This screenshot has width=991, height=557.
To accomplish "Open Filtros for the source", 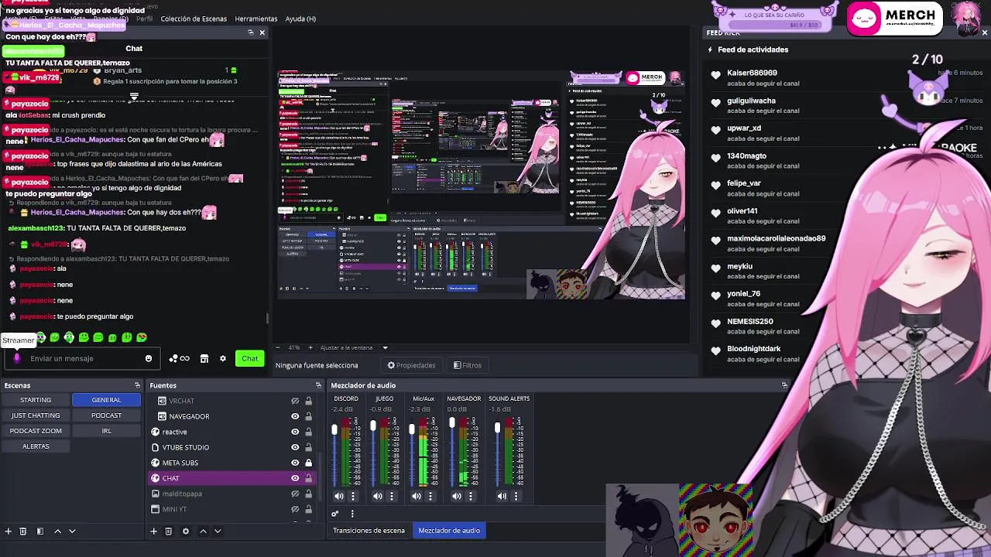I will pos(468,365).
